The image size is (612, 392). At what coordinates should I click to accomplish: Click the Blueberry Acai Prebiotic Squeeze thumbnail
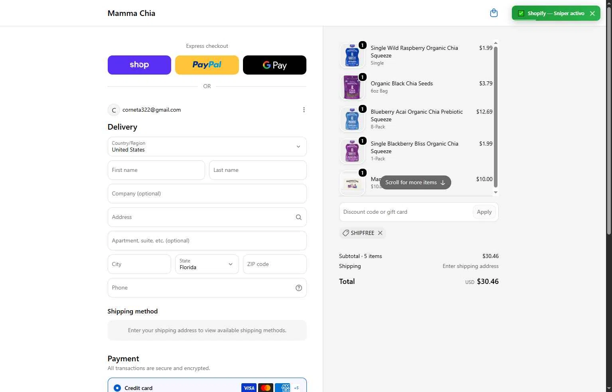pos(352,119)
